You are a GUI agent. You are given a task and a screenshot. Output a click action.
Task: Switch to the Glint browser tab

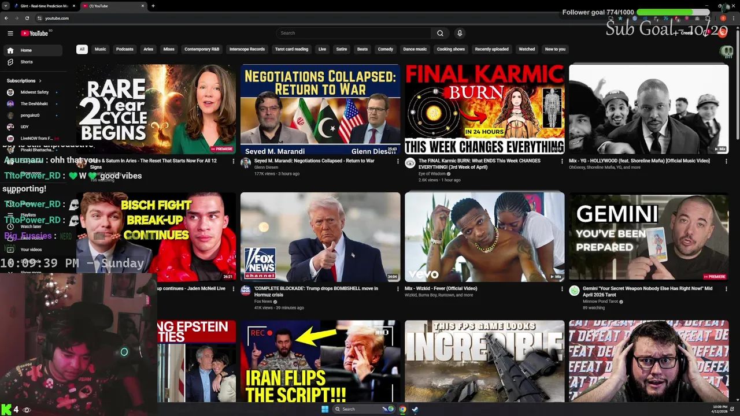pos(44,6)
